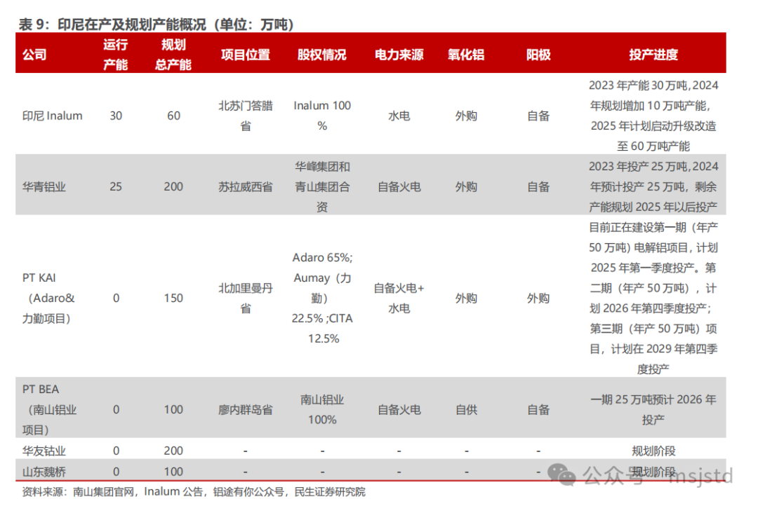Viewport: 758px width, 506px height.
Task: Select the '运行产能' column header
Action: click(x=116, y=55)
